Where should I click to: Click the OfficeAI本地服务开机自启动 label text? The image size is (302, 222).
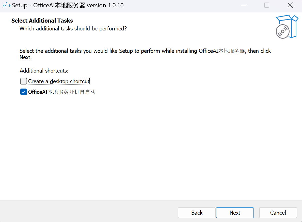62,92
